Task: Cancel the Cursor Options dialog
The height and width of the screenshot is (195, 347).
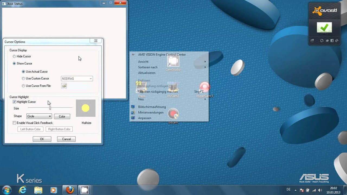Action: tap(66, 139)
